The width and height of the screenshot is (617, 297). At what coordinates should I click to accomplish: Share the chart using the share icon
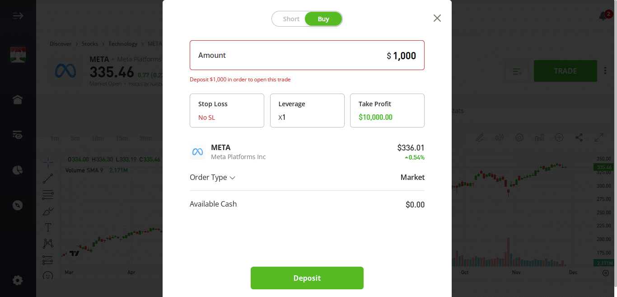(579, 137)
